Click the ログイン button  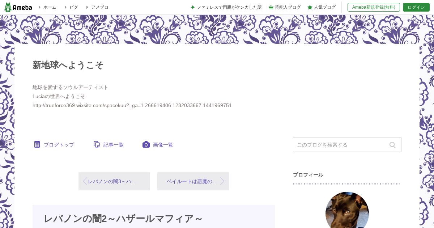point(416,7)
